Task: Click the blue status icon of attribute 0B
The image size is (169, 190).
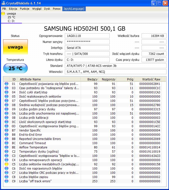Action: pos(6,118)
